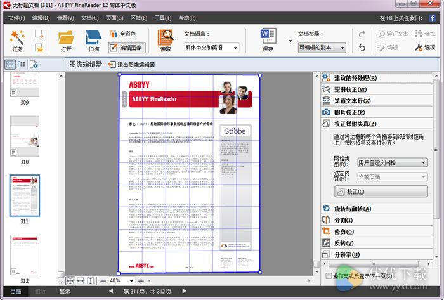Go to next page arrow
The width and height of the screenshot is (444, 300).
point(185,291)
